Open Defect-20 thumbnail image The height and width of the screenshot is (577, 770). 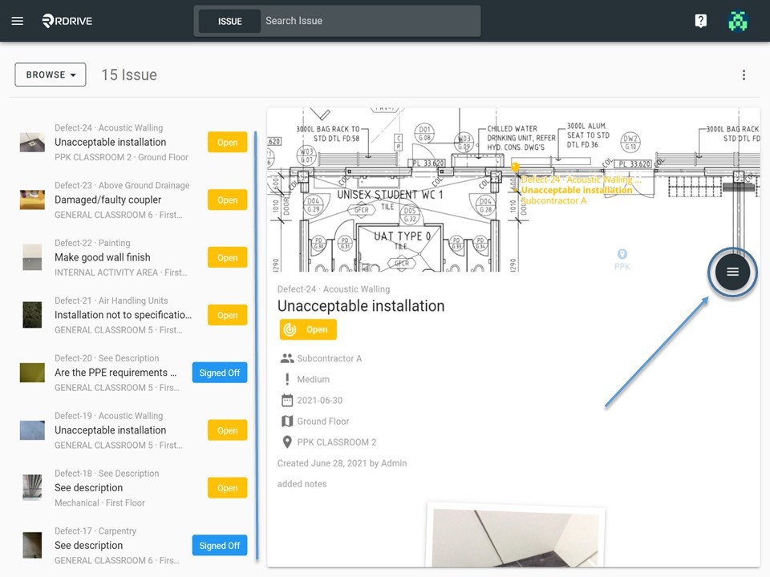click(32, 373)
